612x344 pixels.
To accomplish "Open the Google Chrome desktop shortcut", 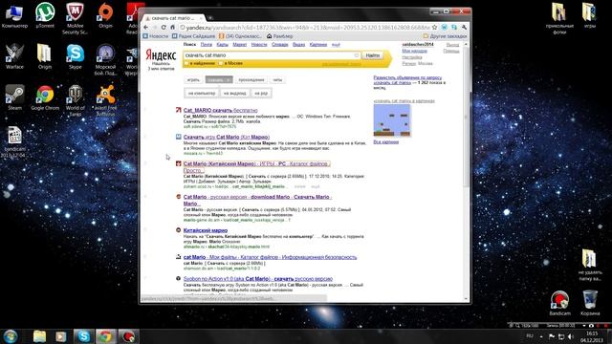I will 45,97.
